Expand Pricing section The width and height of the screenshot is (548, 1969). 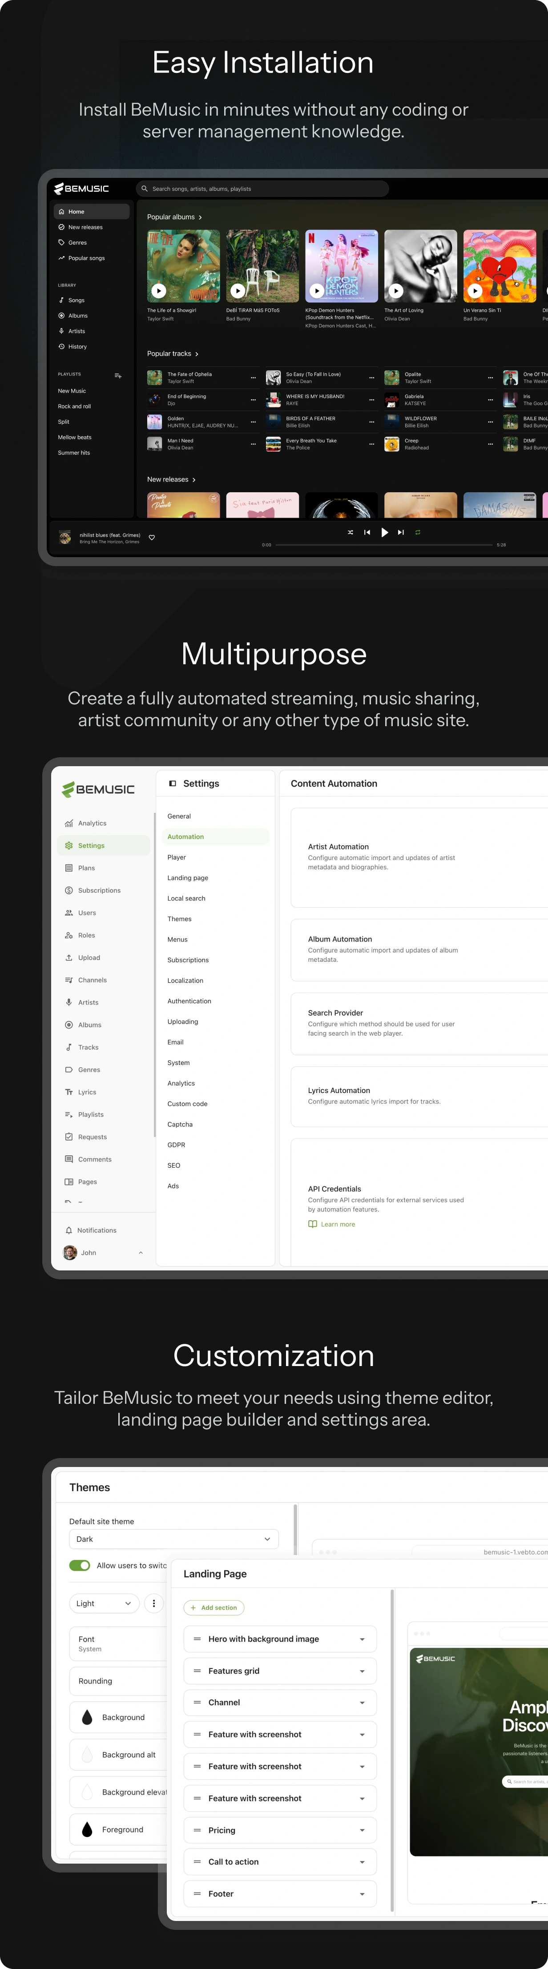pos(362,1831)
